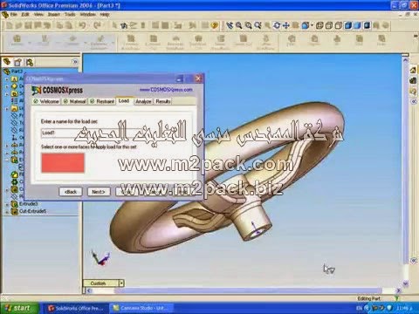Click the SolidWorks logo in menu bar
The height and width of the screenshot is (314, 419).
[5, 15]
